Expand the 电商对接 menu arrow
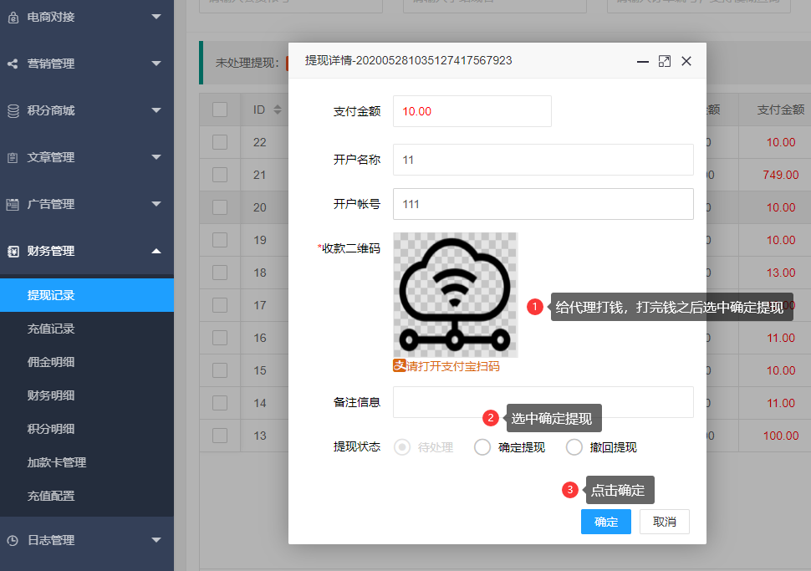Viewport: 811px width, 571px height. click(156, 17)
